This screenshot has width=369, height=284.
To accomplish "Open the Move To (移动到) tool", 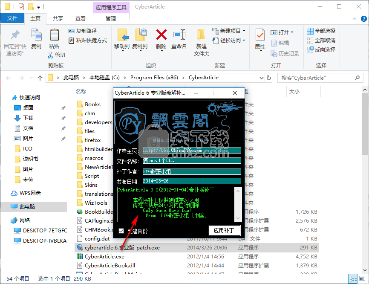I will [x=122, y=39].
